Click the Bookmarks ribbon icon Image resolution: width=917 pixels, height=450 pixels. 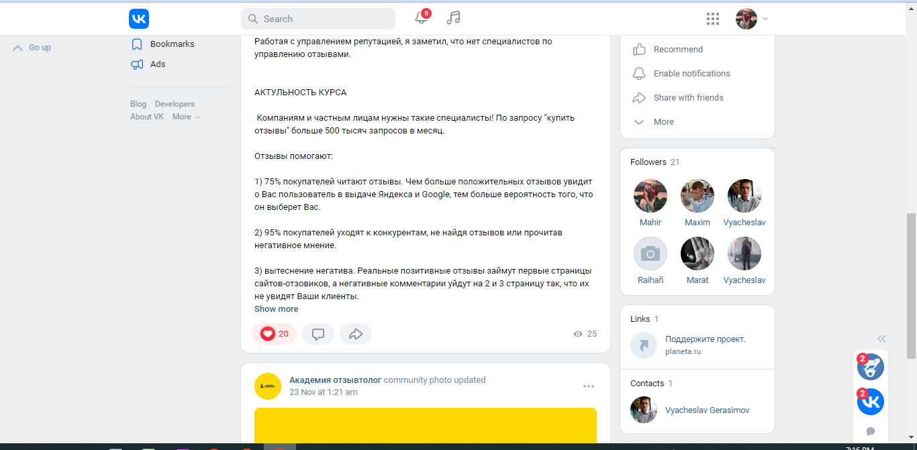click(137, 44)
